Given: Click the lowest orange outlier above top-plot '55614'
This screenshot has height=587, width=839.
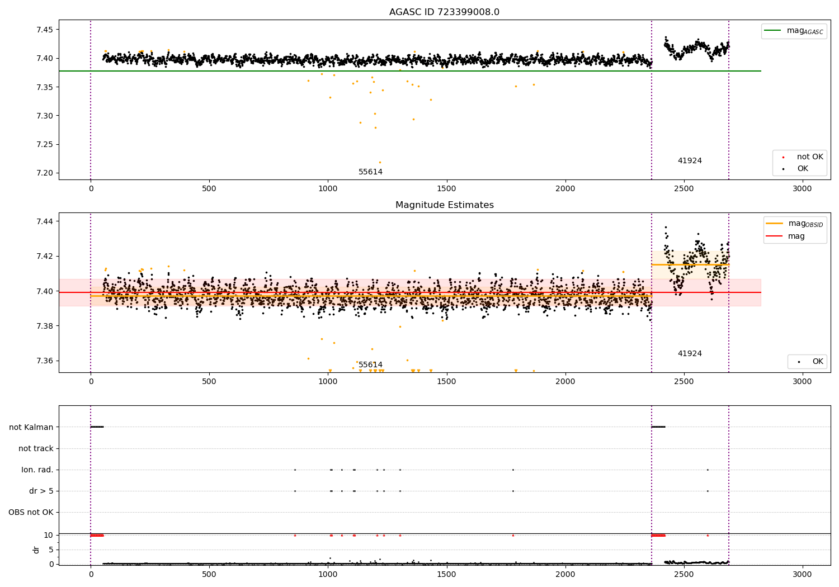Looking at the screenshot, I should click(x=380, y=162).
